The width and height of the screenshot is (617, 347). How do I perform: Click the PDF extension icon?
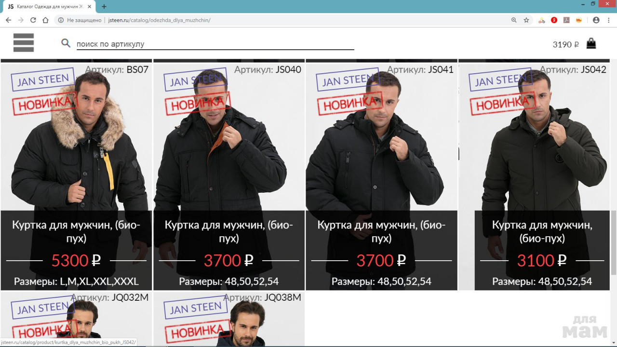point(566,20)
